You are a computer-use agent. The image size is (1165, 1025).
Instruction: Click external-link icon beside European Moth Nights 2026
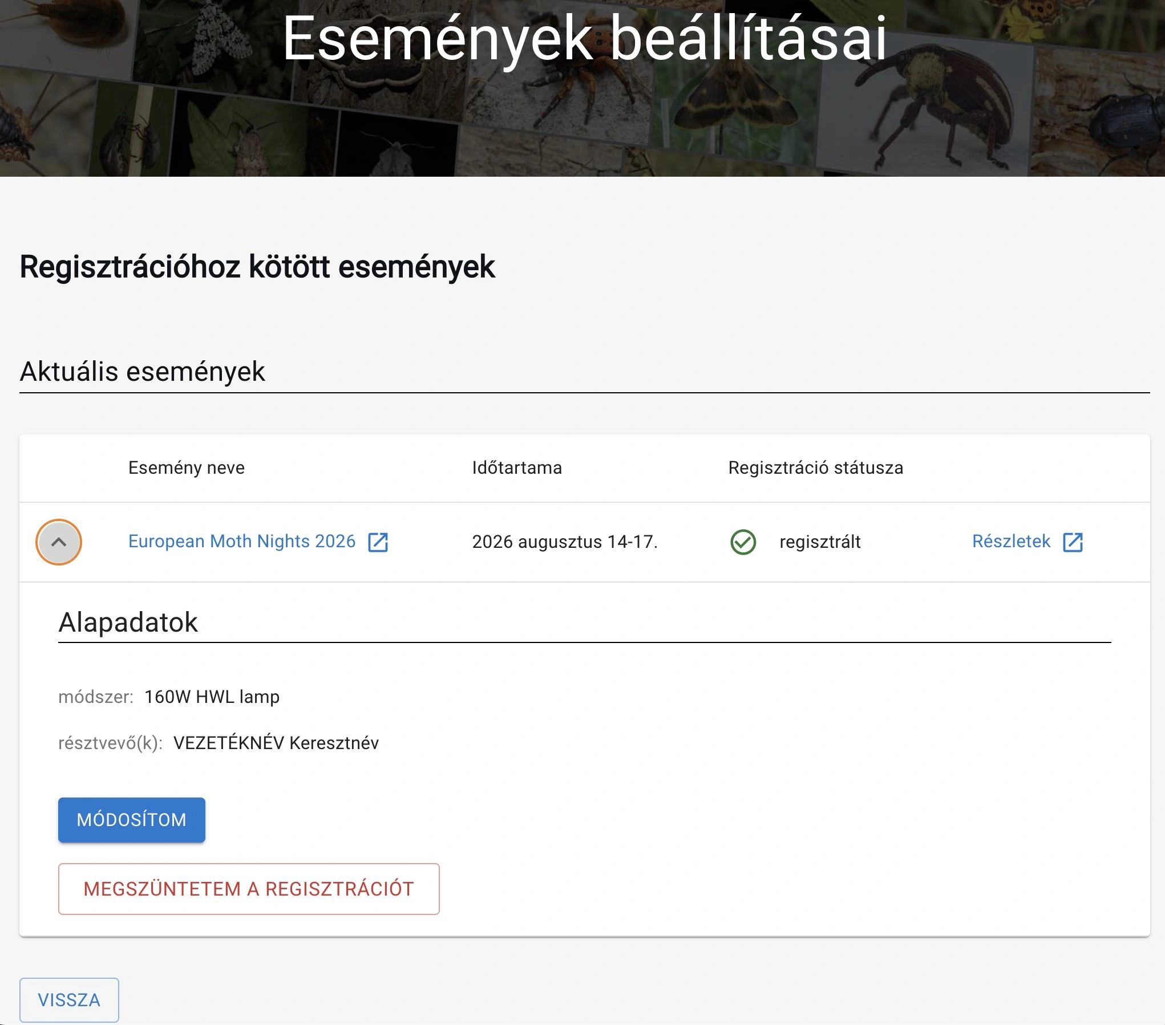click(378, 542)
